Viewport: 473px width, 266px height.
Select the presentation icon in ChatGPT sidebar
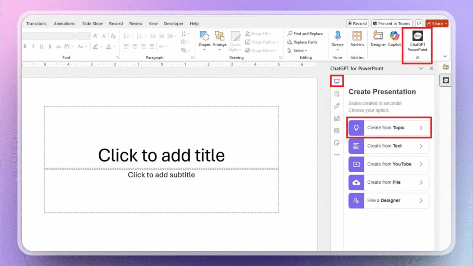337,81
